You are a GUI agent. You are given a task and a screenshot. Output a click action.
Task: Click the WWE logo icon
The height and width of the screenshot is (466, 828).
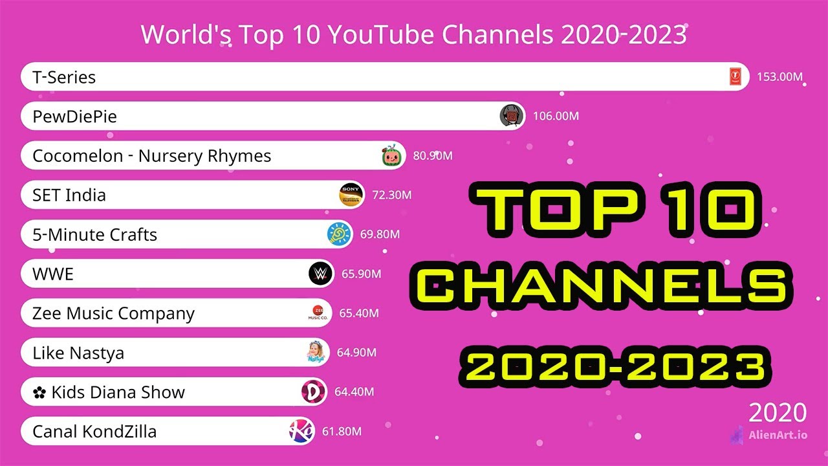321,274
